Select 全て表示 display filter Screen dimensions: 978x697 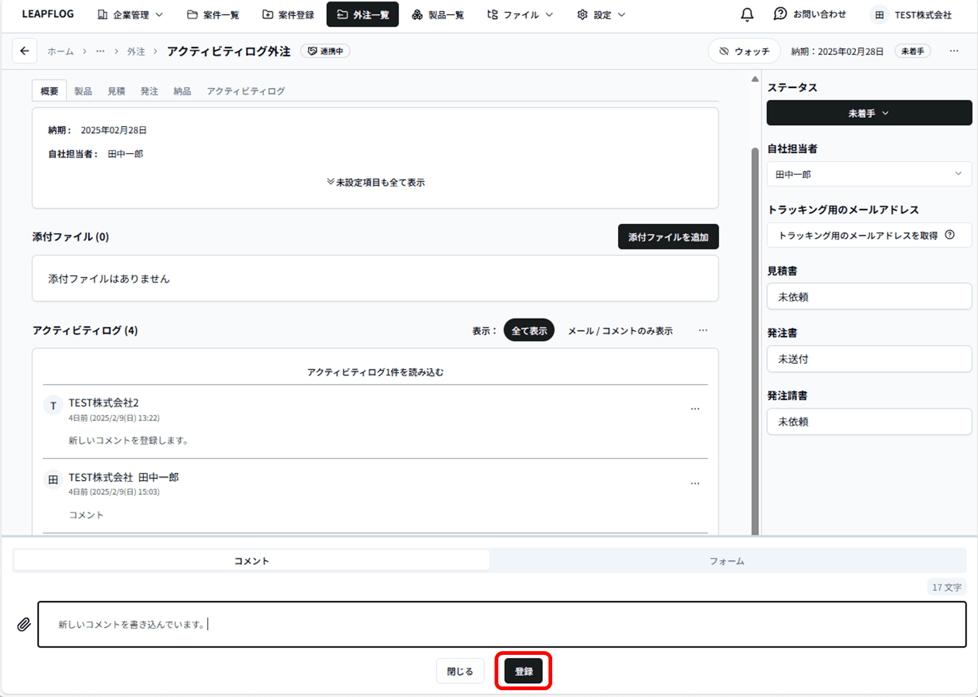click(x=529, y=331)
